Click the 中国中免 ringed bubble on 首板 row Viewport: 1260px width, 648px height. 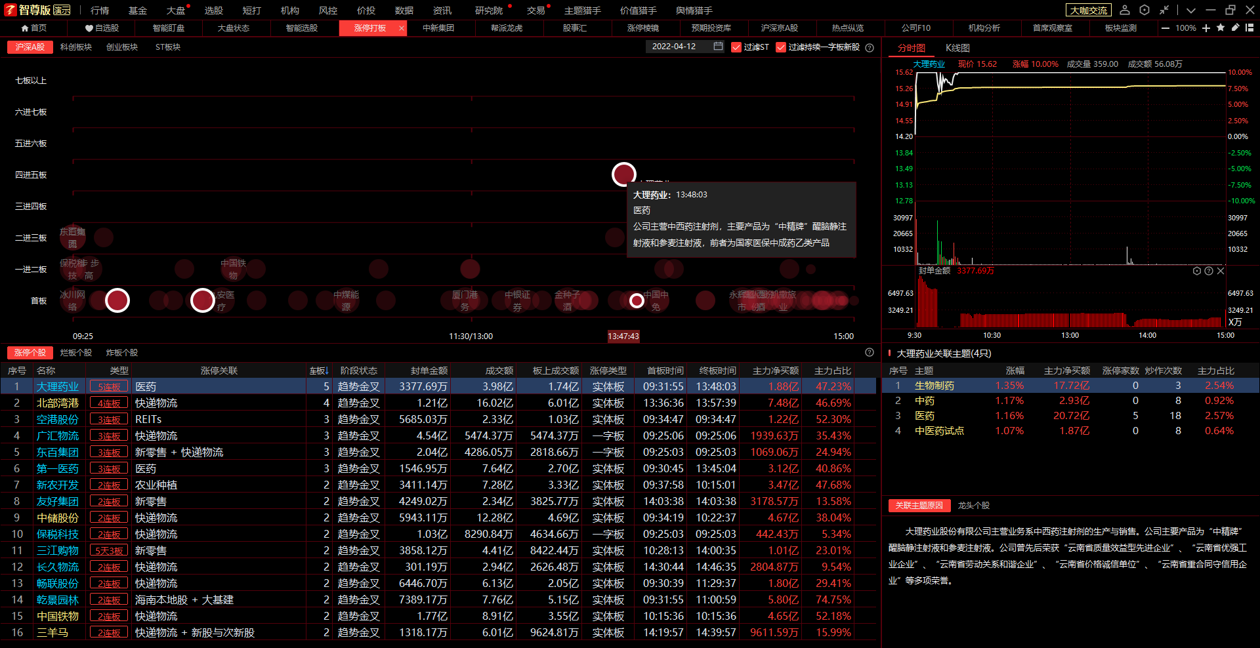coord(637,300)
